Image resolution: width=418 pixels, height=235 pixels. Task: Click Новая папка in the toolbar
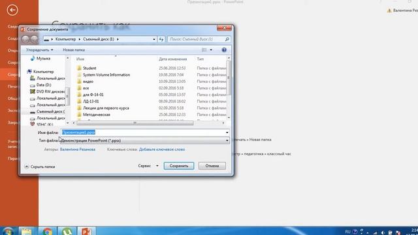coord(74,50)
